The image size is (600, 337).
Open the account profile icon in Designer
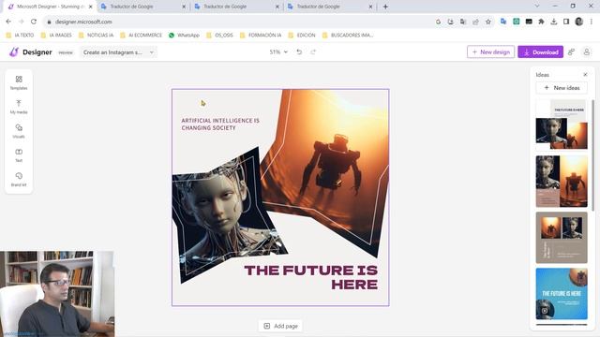click(587, 52)
